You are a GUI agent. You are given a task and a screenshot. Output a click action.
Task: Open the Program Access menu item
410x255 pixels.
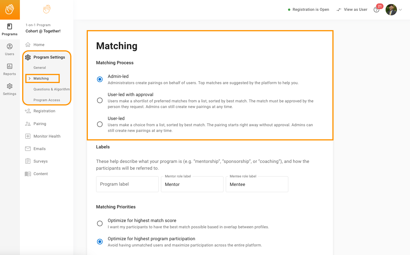[x=47, y=100]
